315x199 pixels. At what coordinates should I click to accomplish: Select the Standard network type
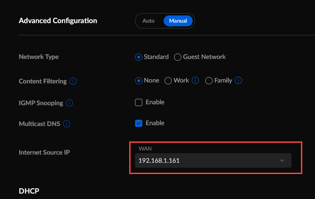139,57
